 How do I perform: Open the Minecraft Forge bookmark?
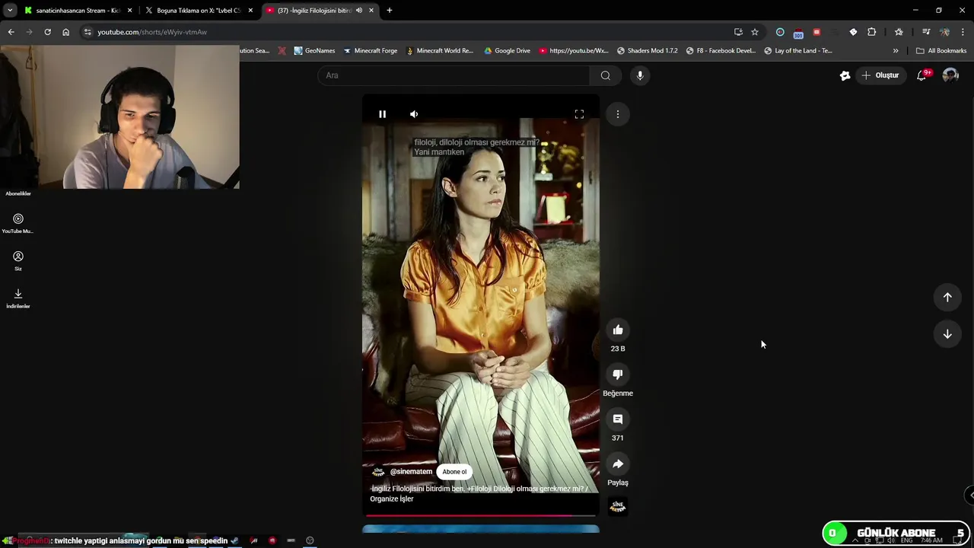[x=371, y=51]
